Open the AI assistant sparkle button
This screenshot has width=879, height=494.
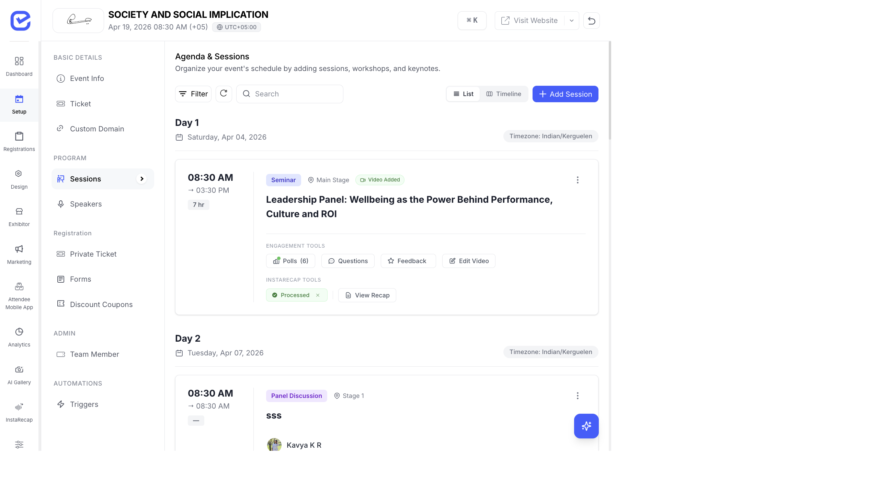(586, 426)
